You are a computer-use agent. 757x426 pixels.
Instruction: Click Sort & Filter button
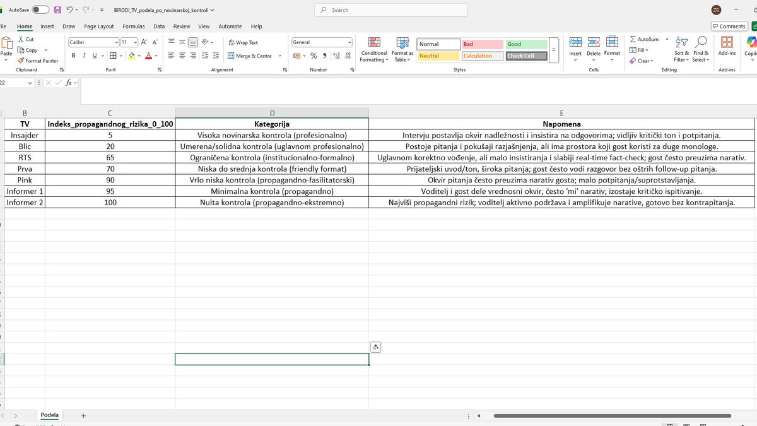pos(682,49)
